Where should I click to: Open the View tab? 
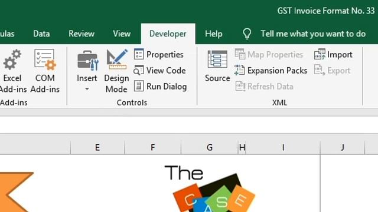pyautogui.click(x=122, y=34)
